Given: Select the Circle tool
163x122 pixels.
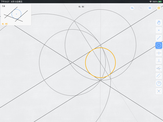Looking at the screenshot, I should (159, 45).
